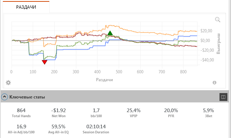Image resolution: width=231 pixels, height=138 pixels.
Task: Collapse the Ключевые статы section
Action: (x=4, y=97)
